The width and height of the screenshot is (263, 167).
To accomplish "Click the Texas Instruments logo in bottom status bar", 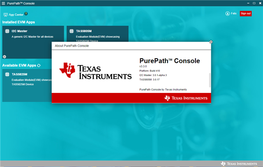I will click(x=239, y=164).
